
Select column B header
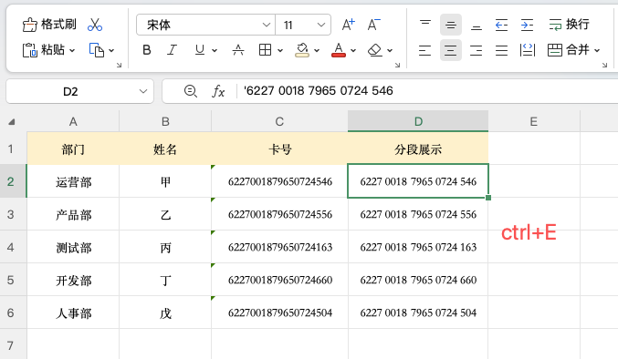pyautogui.click(x=165, y=121)
